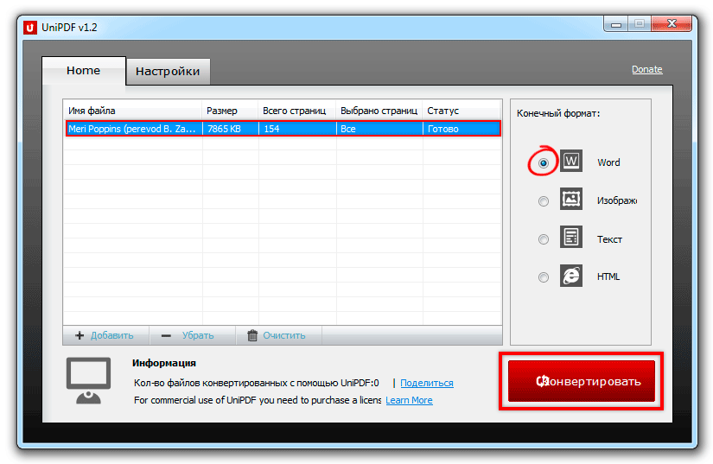This screenshot has height=464, width=713.
Task: Remove selected file with Убрать
Action: [193, 335]
